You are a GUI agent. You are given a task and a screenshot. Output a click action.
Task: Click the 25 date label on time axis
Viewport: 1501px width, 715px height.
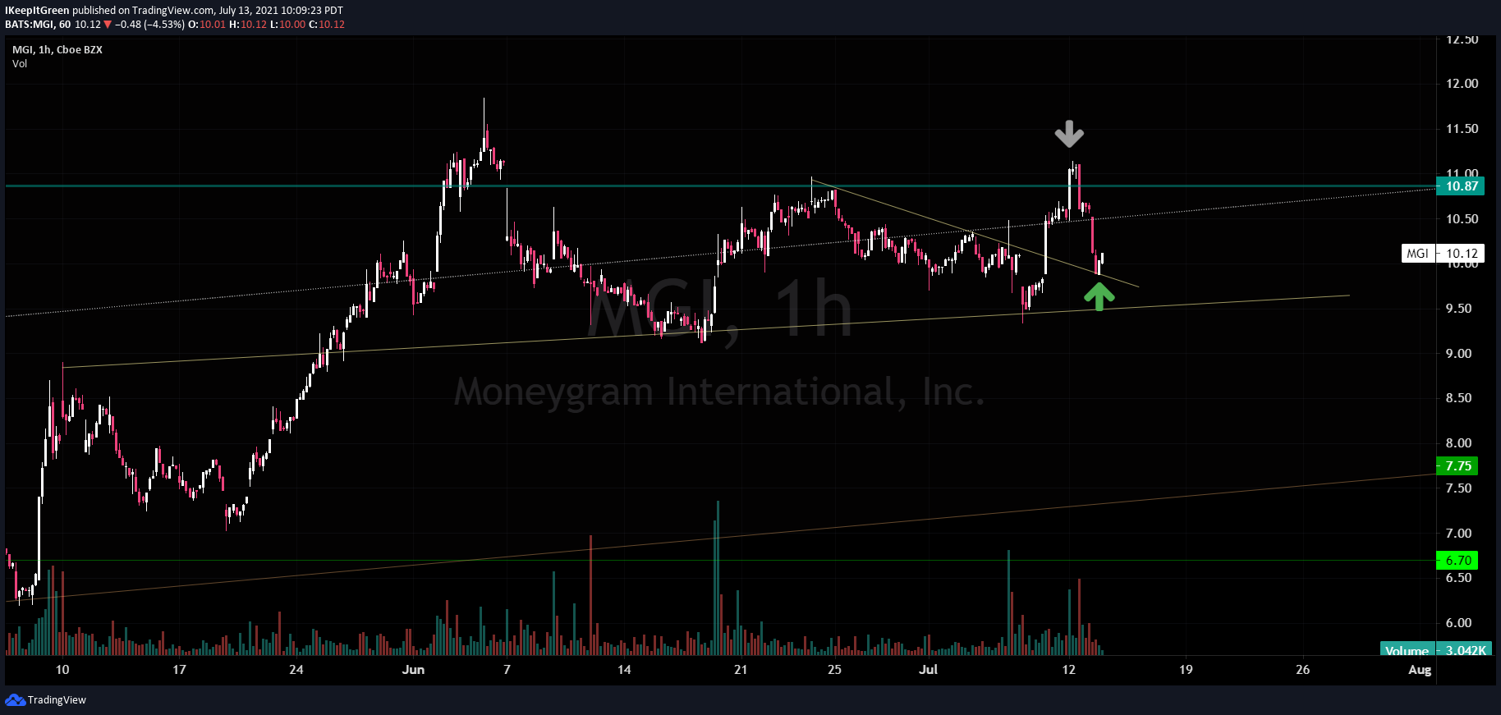(834, 670)
